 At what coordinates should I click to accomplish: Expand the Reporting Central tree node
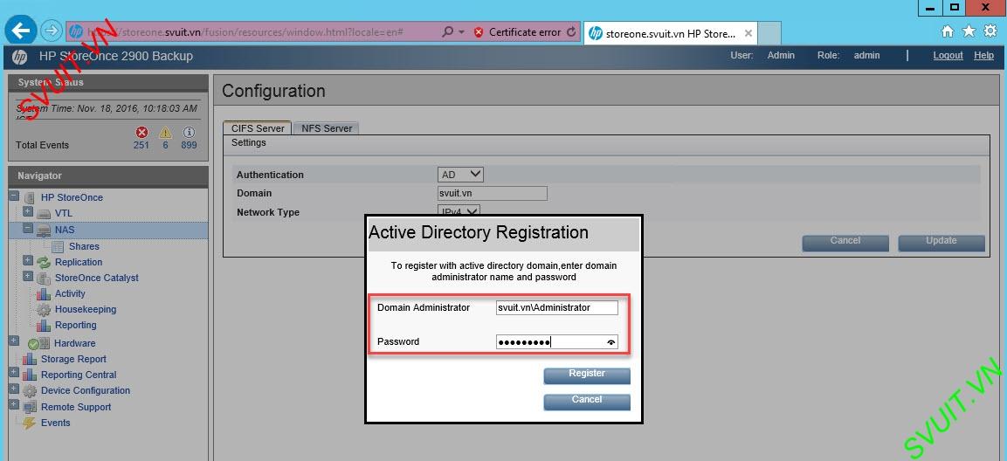pyautogui.click(x=14, y=373)
